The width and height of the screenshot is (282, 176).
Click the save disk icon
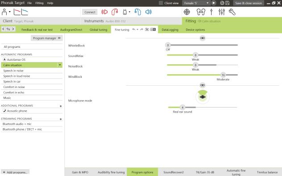coord(227,3)
